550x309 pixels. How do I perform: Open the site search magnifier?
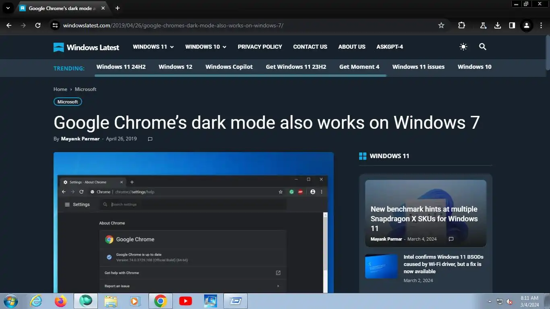point(483,47)
